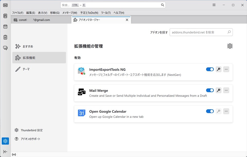Open more options for ImportExportTools NG
This screenshot has height=157, width=247.
226,69
